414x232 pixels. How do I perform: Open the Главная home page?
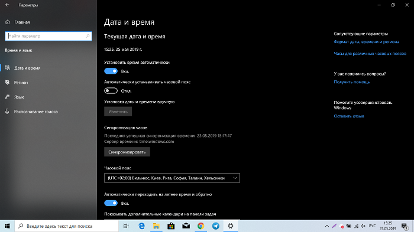point(17,22)
